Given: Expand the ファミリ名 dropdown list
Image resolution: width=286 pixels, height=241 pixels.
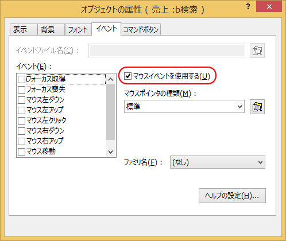Looking at the screenshot, I should tap(218, 162).
